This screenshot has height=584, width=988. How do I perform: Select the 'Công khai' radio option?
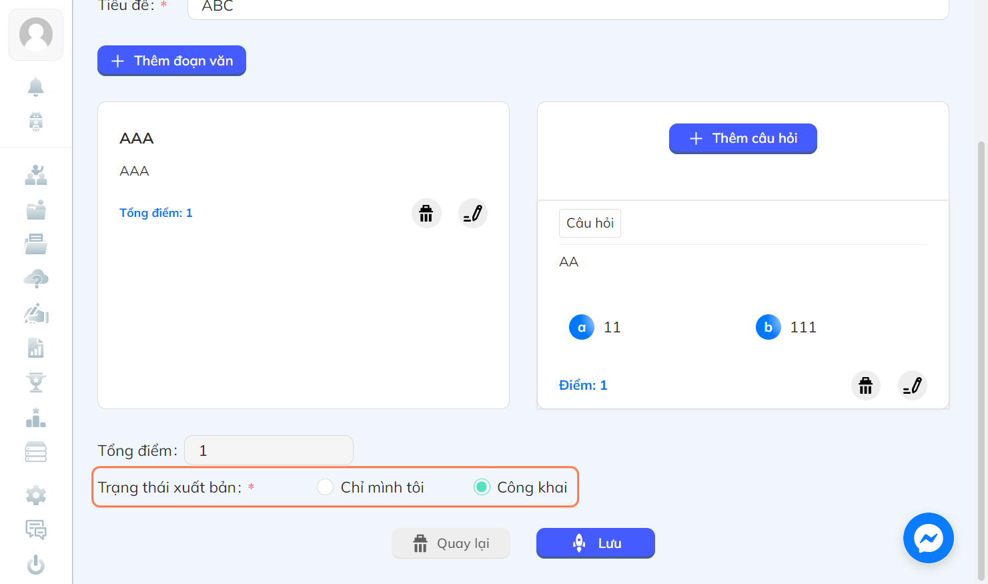pos(482,487)
